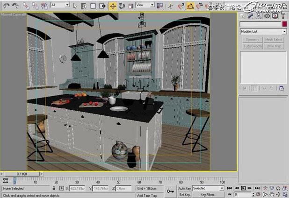
Task: Switch to the Modify panel tab
Action: [251, 15]
